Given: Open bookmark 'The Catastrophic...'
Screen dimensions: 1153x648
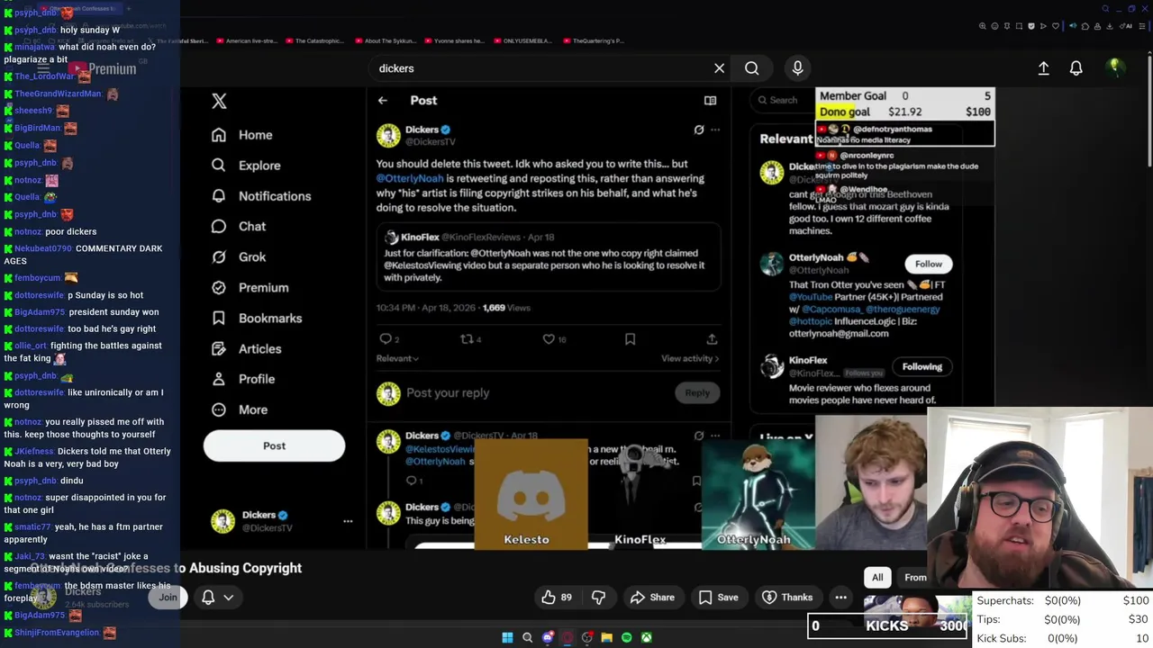Looking at the screenshot, I should 313,40.
